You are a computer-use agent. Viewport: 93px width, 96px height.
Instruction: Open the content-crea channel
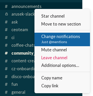[23, 61]
